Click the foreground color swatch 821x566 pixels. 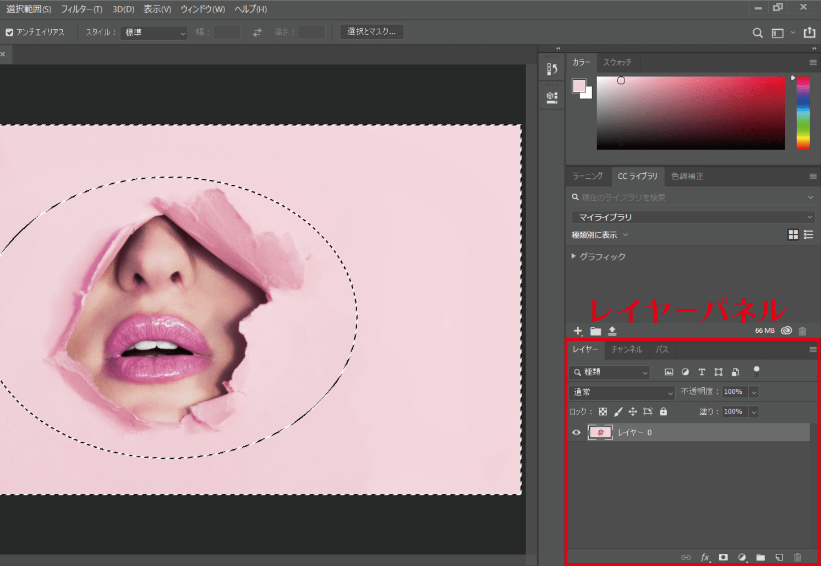tap(579, 86)
